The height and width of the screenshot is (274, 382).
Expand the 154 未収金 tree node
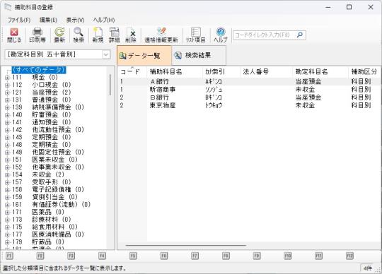(7, 175)
